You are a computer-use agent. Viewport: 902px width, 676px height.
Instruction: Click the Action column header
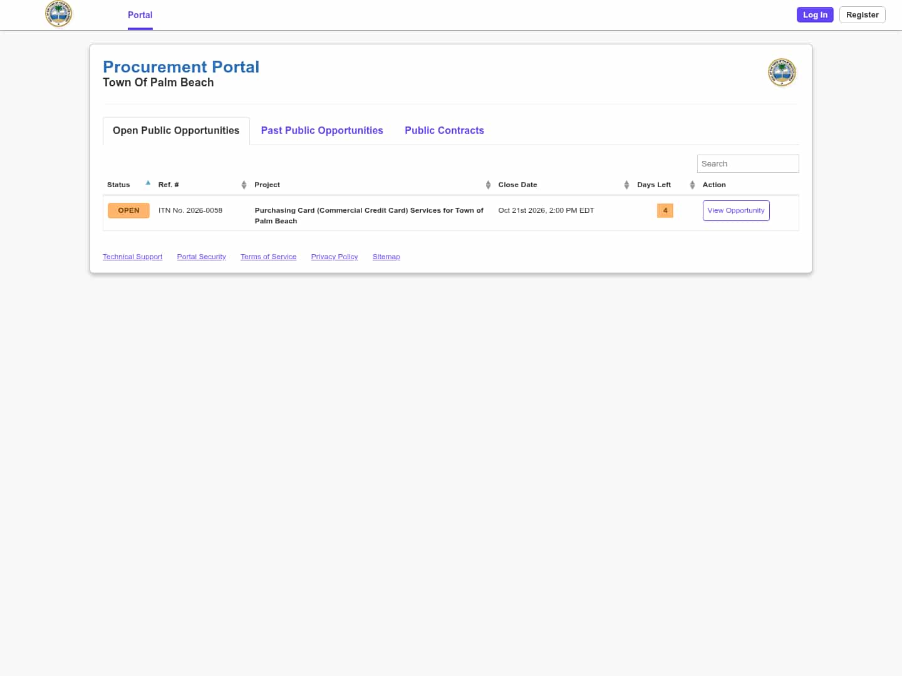coord(714,185)
